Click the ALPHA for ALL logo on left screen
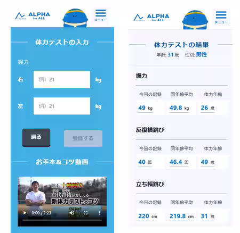 (x=33, y=16)
